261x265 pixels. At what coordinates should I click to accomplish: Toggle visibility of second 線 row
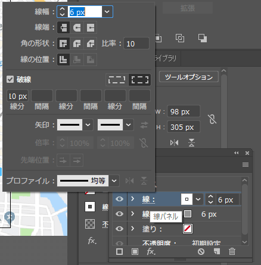pyautogui.click(x=119, y=214)
